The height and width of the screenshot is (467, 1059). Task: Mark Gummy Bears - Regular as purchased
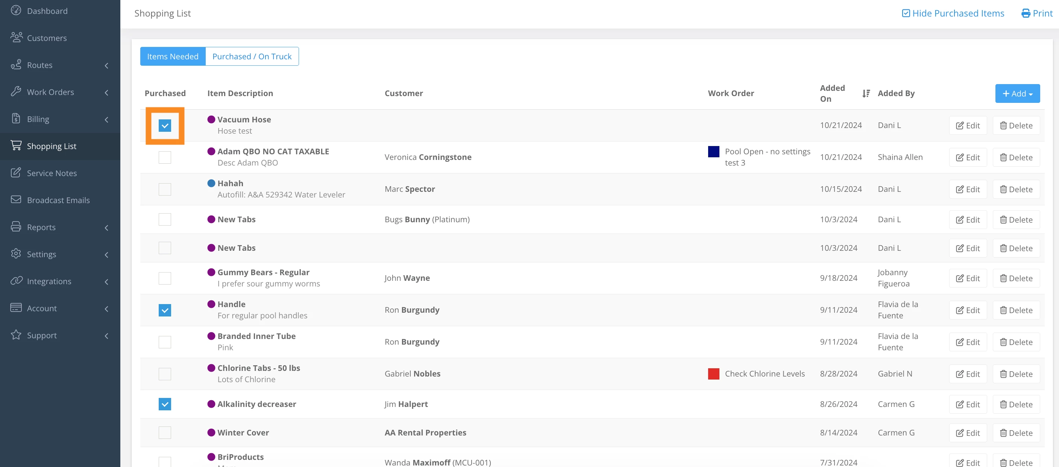[x=165, y=278]
